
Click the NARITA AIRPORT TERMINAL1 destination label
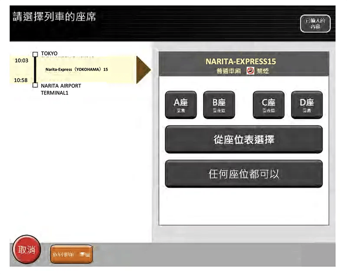[x=61, y=89]
